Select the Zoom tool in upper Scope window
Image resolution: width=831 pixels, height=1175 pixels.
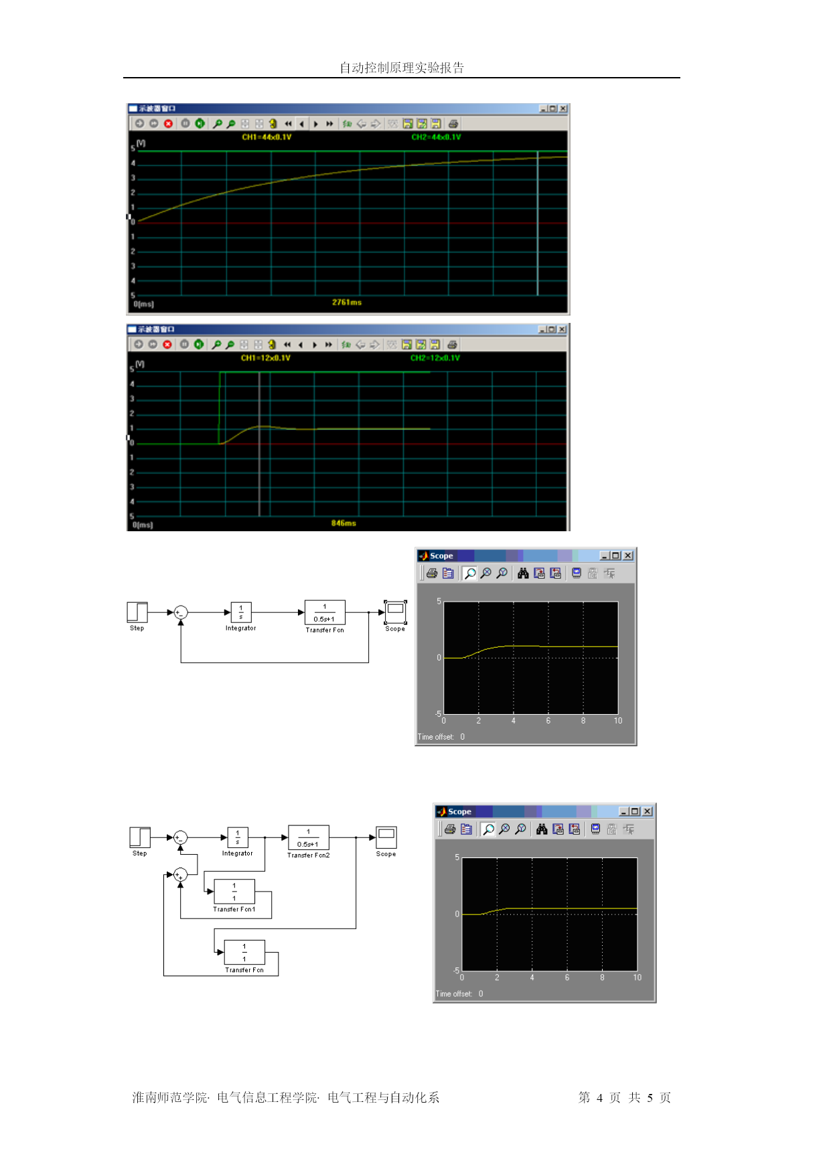pyautogui.click(x=470, y=573)
